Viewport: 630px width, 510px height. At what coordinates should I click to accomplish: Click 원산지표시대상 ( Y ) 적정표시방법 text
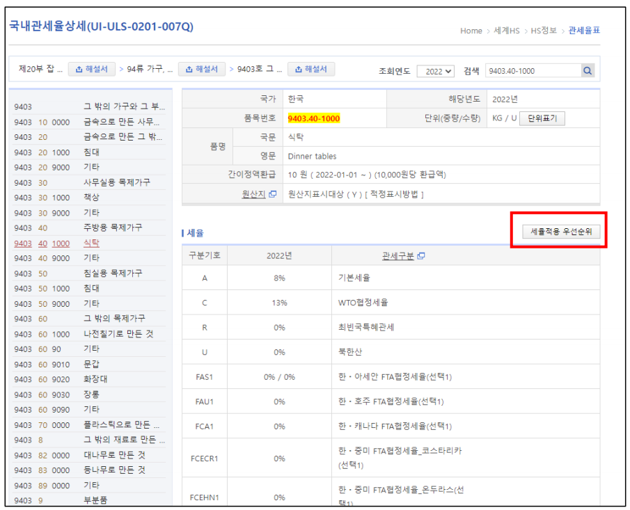[x=356, y=194]
